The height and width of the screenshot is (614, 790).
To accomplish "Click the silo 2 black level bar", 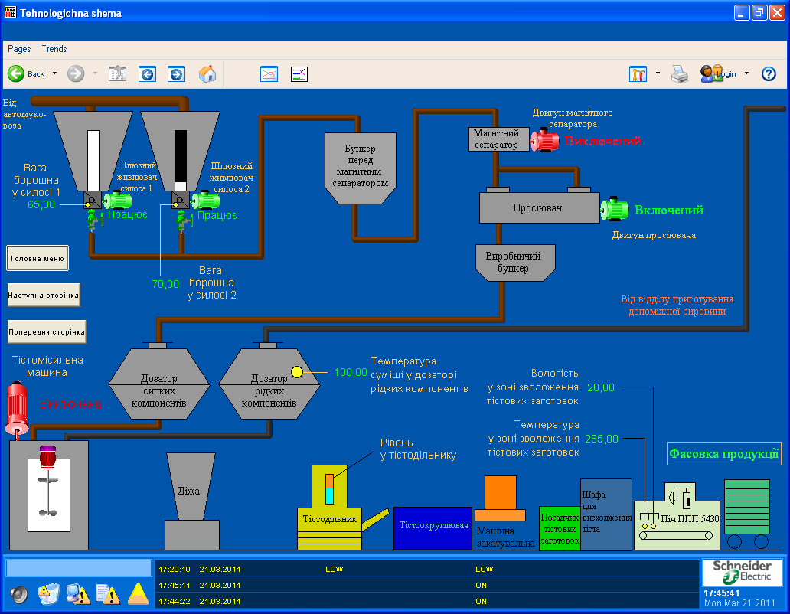I will [181, 160].
